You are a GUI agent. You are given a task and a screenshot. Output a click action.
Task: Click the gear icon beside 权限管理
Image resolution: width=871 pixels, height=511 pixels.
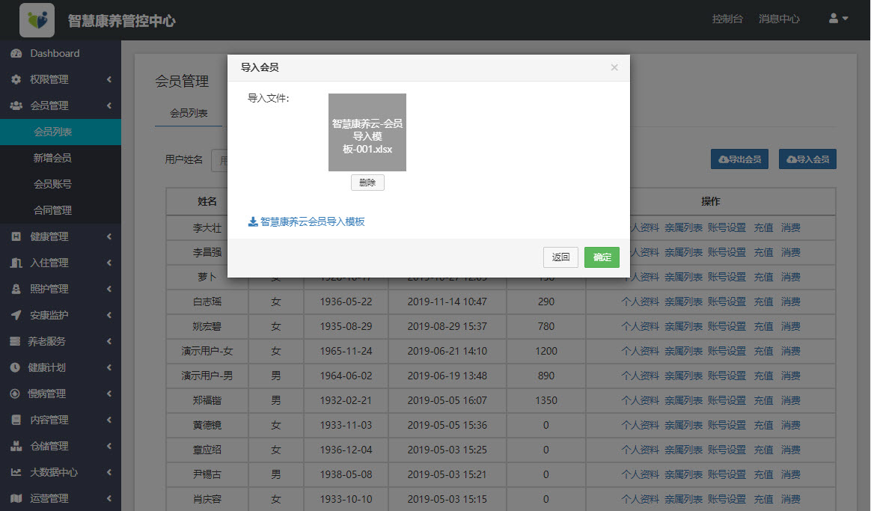tap(16, 79)
